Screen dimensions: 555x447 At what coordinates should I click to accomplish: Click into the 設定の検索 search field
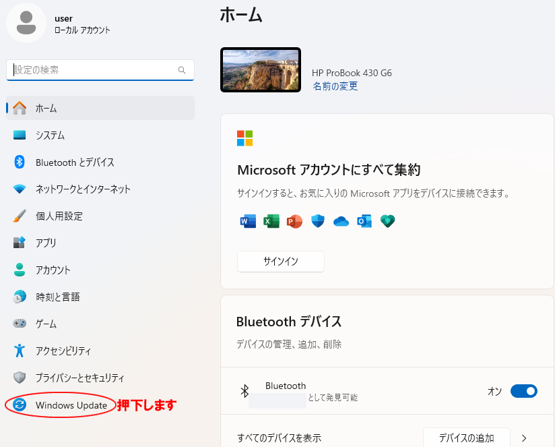(x=100, y=70)
